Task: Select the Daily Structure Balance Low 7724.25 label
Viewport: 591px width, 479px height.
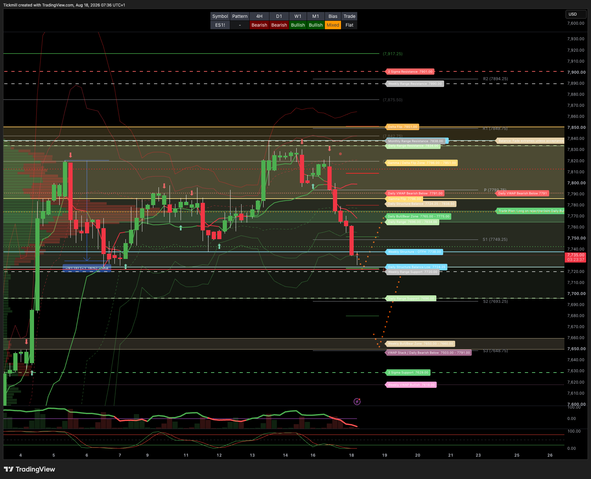Action: (417, 267)
